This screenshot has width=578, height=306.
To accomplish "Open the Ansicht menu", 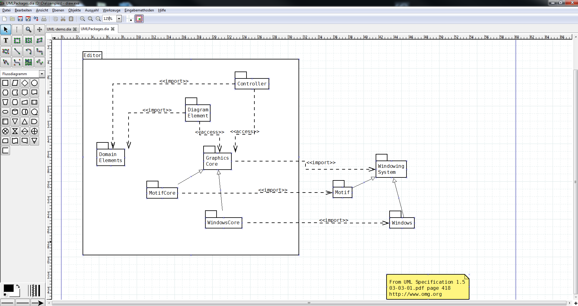I will coord(42,10).
